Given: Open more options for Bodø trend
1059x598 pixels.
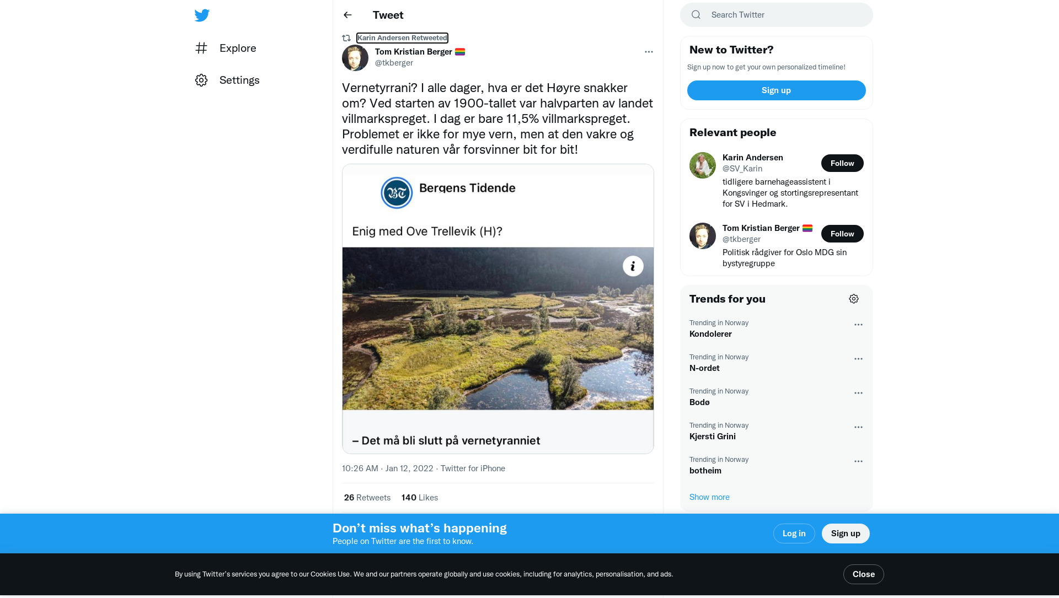Looking at the screenshot, I should click(858, 393).
